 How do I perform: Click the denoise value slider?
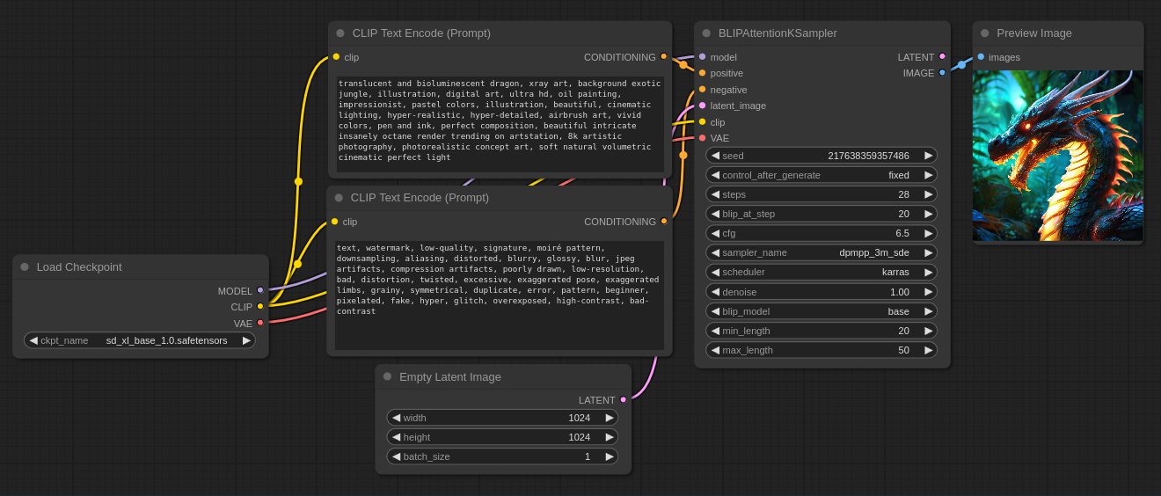coord(821,291)
